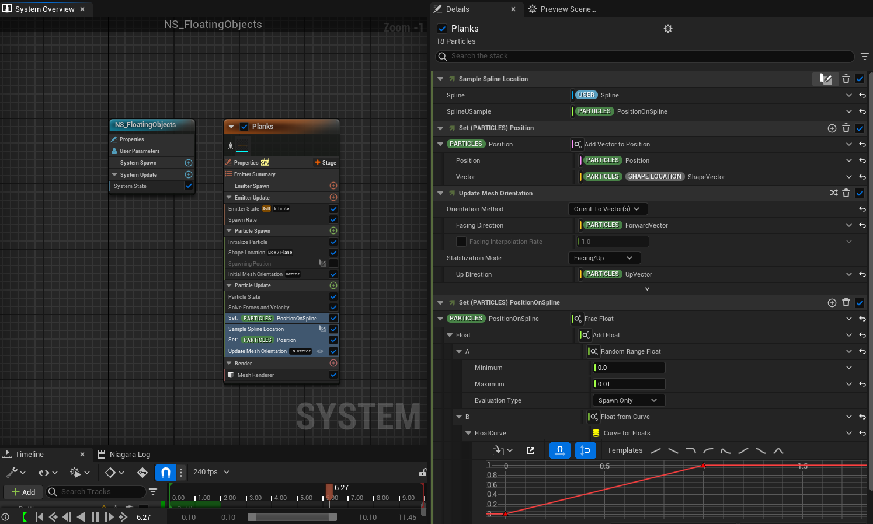Jump to the start of the timeline
Screen dimensions: 873x524
[39, 517]
